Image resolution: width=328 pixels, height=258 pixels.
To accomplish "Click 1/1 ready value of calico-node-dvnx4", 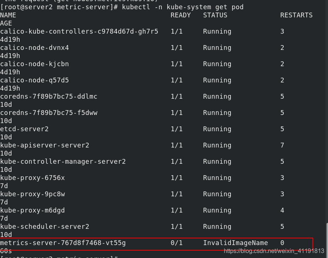I will 177,48.
